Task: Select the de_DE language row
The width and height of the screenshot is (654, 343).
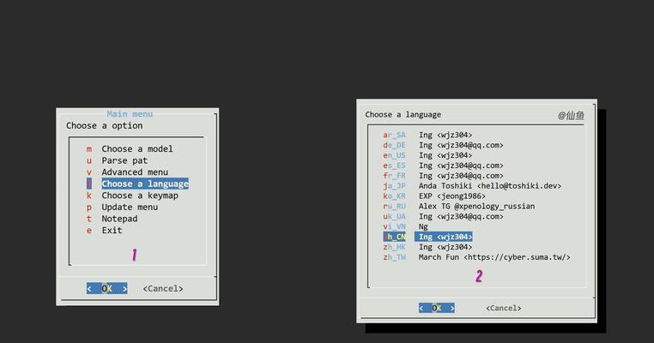Action: pos(443,145)
